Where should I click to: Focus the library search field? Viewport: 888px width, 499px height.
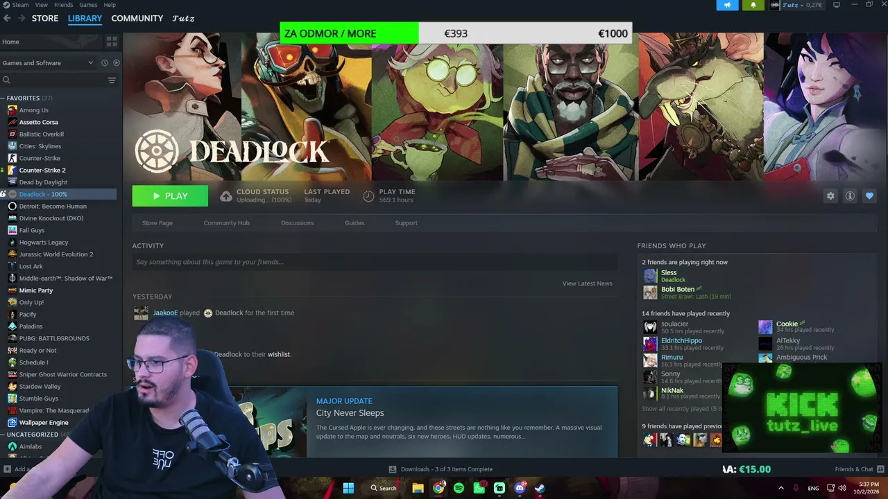(x=54, y=80)
